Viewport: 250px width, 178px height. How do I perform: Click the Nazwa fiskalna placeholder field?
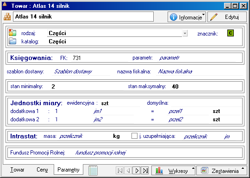[199, 71]
